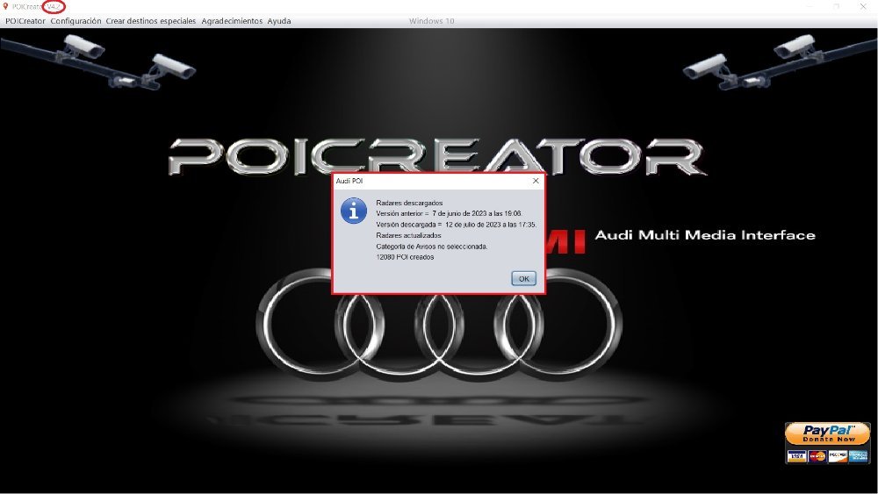Confirm the Audi POI dialog with OK
Viewport: 878px width, 494px height.
coord(523,279)
